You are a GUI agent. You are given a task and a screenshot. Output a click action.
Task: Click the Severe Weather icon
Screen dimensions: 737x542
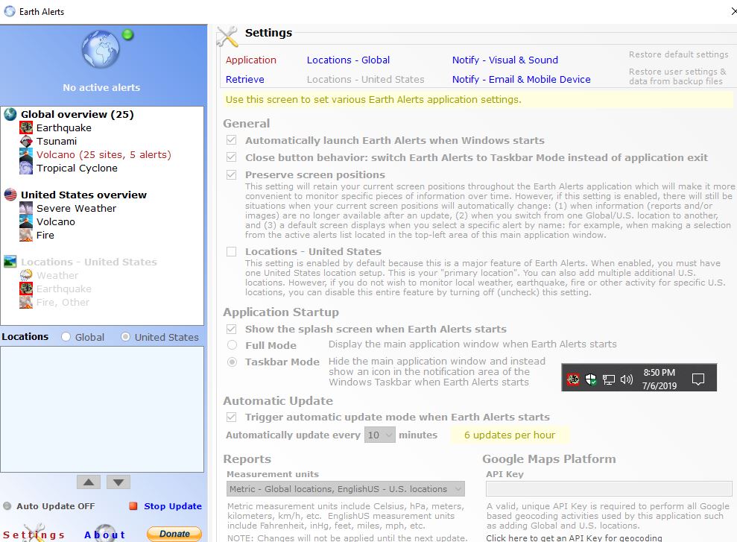pos(26,208)
